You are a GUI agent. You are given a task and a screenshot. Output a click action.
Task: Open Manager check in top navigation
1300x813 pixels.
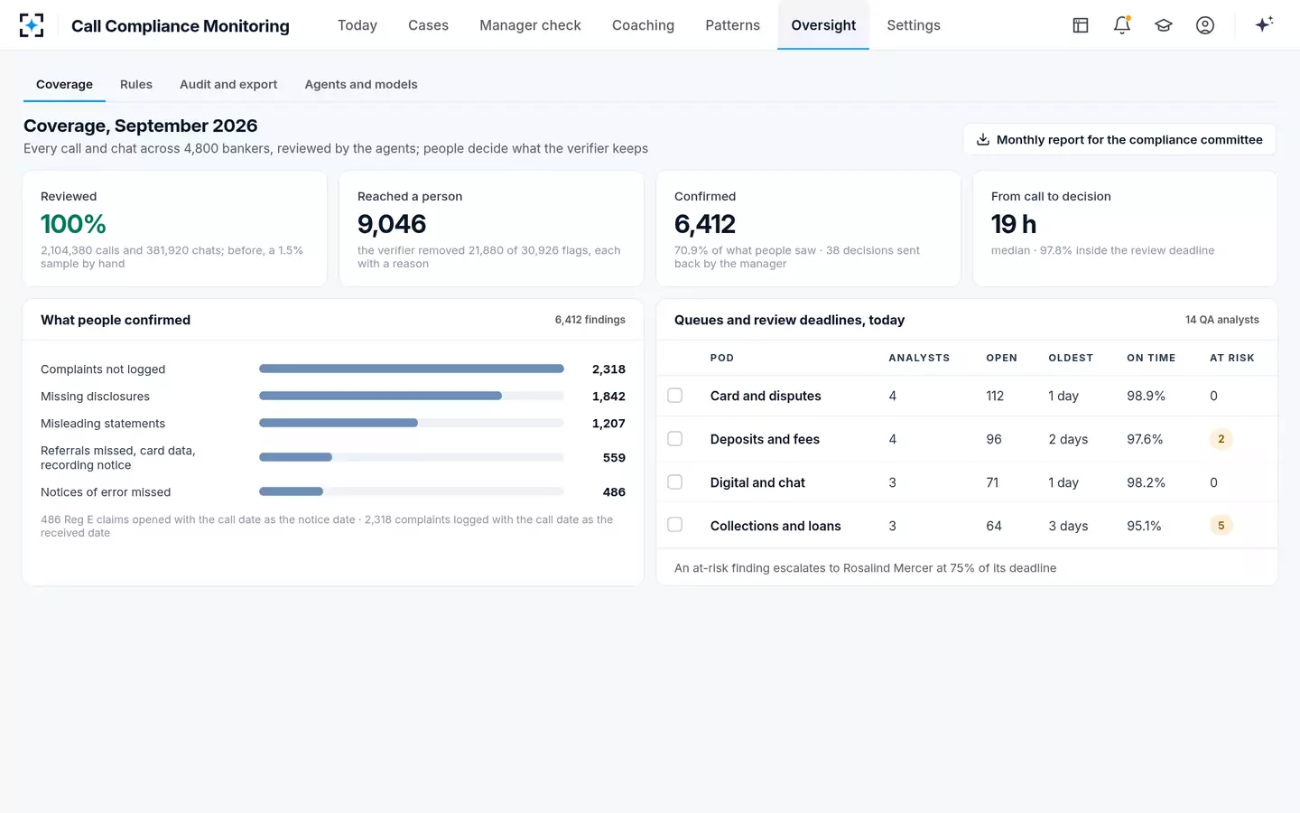[530, 25]
